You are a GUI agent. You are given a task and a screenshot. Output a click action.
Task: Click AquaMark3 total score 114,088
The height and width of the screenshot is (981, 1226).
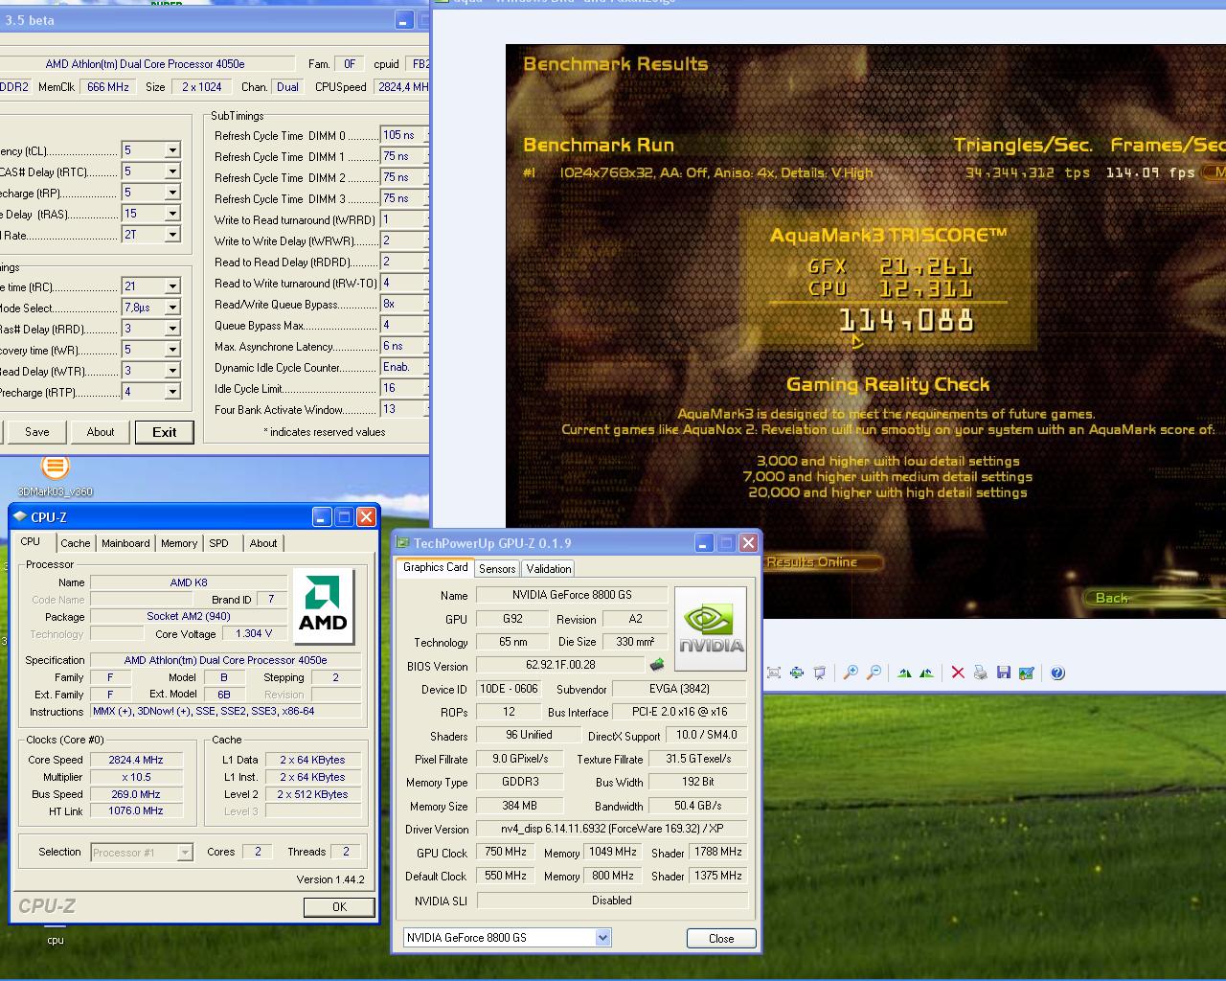point(906,321)
